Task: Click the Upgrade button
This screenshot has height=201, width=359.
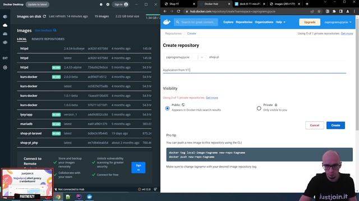Action: click(x=310, y=22)
